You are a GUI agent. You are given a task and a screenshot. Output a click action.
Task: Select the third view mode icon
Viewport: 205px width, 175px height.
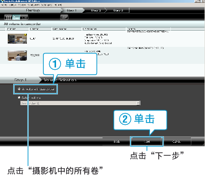click(24, 17)
